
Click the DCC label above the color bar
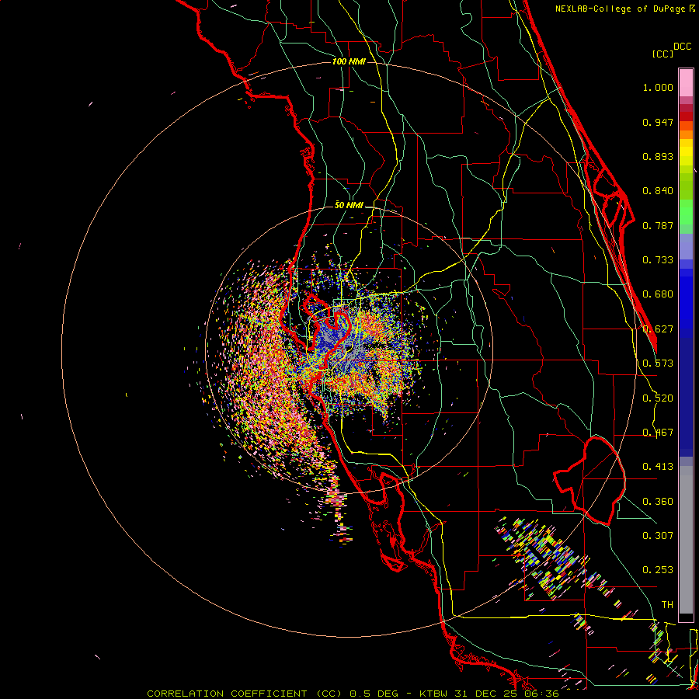click(x=682, y=47)
